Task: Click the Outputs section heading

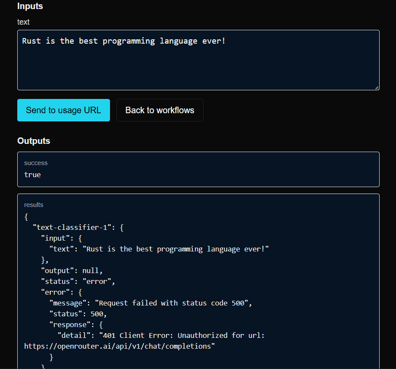Action: [x=34, y=141]
